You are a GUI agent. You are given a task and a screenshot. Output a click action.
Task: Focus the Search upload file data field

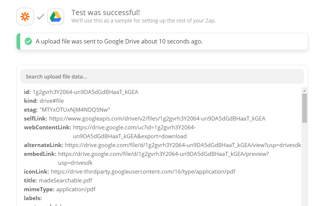coord(162,77)
